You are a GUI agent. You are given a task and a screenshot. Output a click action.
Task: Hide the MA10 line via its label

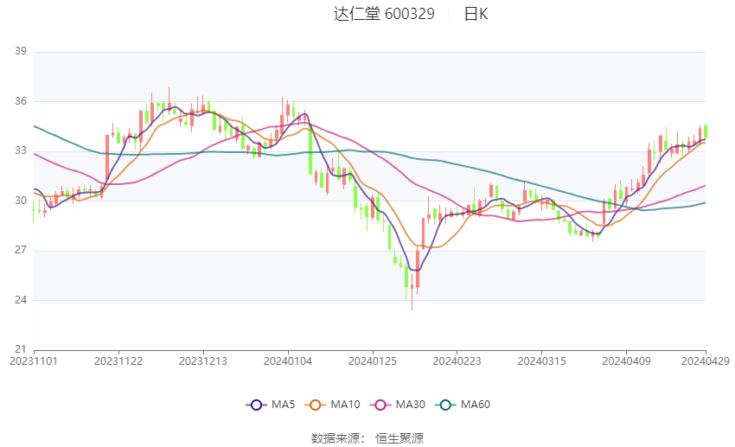[x=345, y=405]
